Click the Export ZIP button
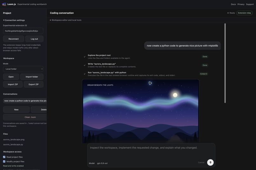Screen dimensions: 256x170 pyautogui.click(x=34, y=85)
